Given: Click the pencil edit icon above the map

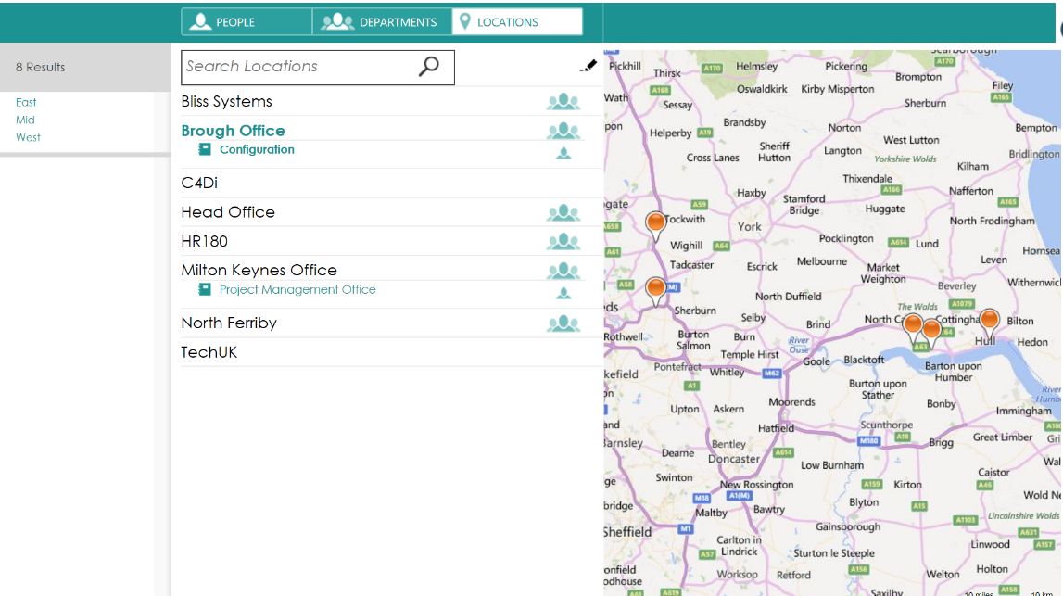Looking at the screenshot, I should pyautogui.click(x=588, y=66).
